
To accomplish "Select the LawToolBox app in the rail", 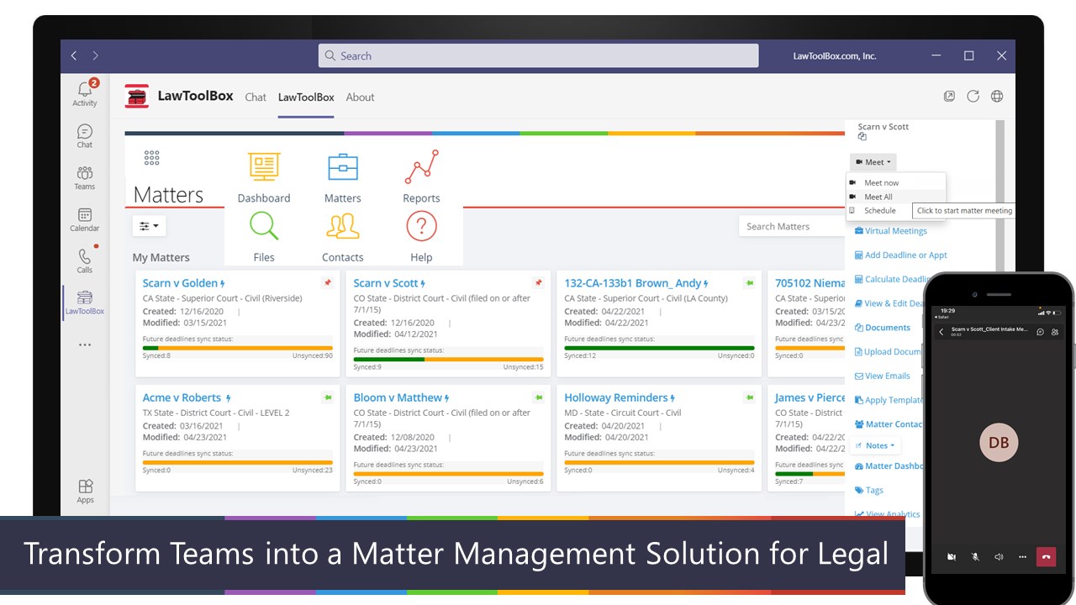I will tap(85, 302).
